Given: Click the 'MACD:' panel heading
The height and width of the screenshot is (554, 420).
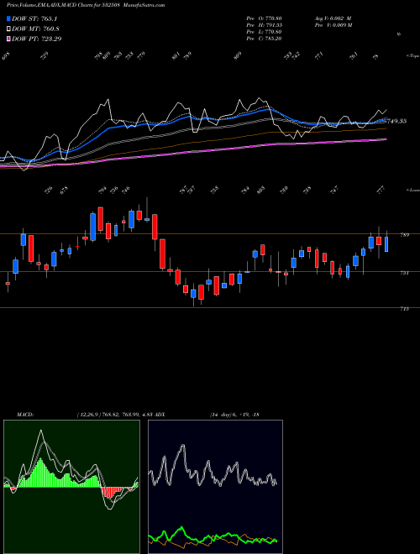Looking at the screenshot, I should (25, 415).
